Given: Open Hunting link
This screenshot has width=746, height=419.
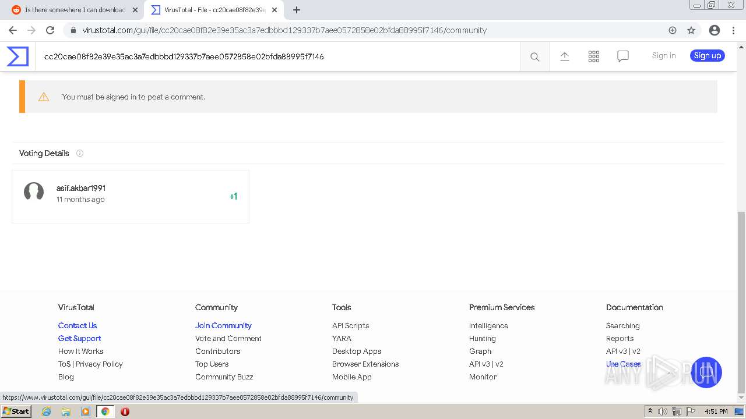Looking at the screenshot, I should 483,338.
